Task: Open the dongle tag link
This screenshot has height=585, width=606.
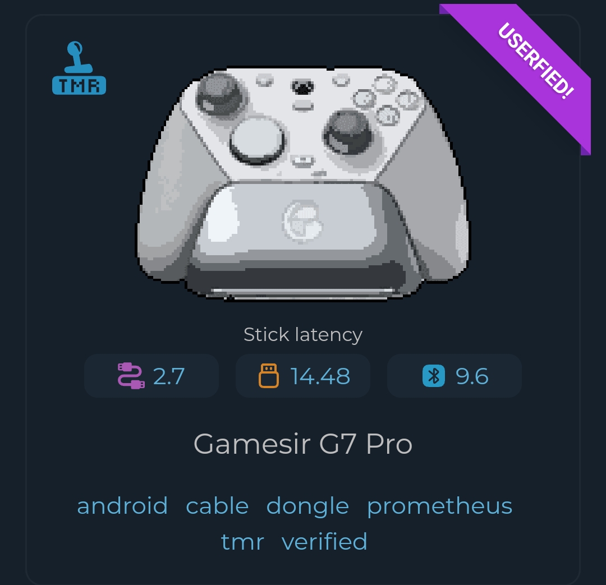Action: [x=307, y=506]
